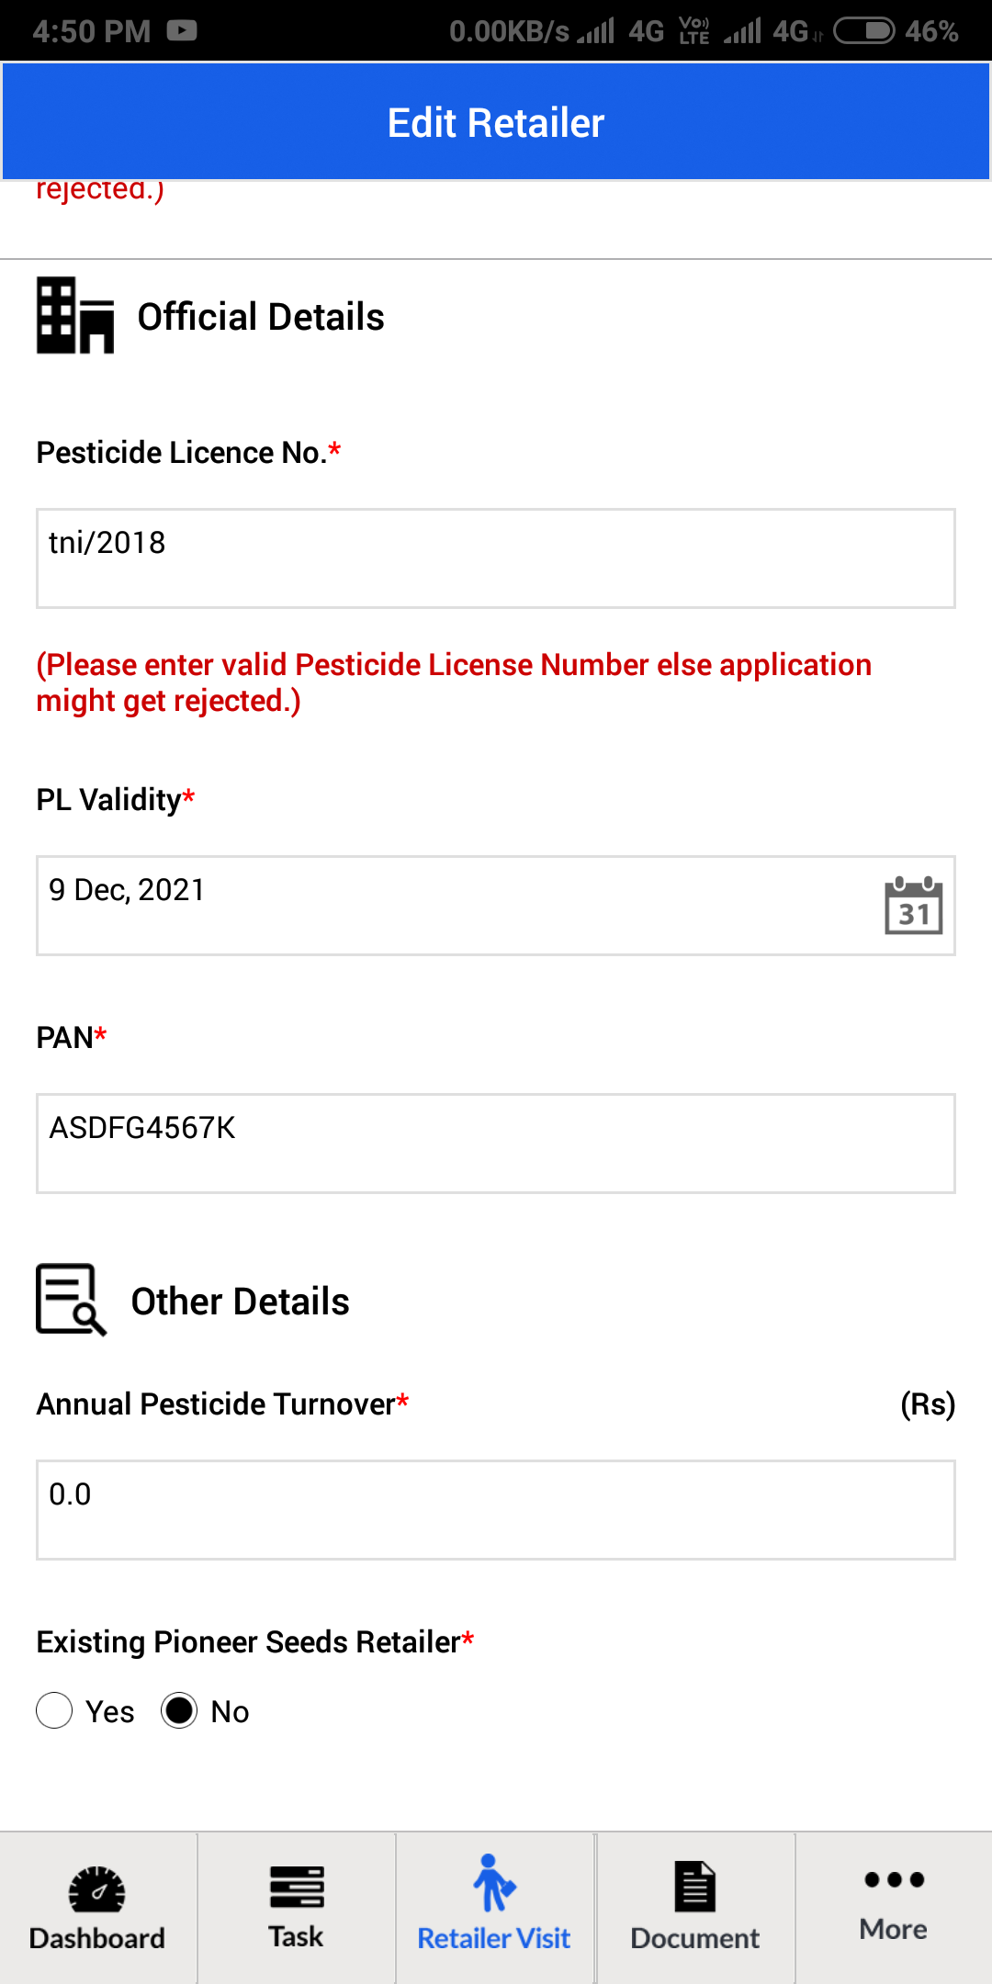The image size is (992, 1984).
Task: Switch to the Document tab label
Action: coord(694,1938)
